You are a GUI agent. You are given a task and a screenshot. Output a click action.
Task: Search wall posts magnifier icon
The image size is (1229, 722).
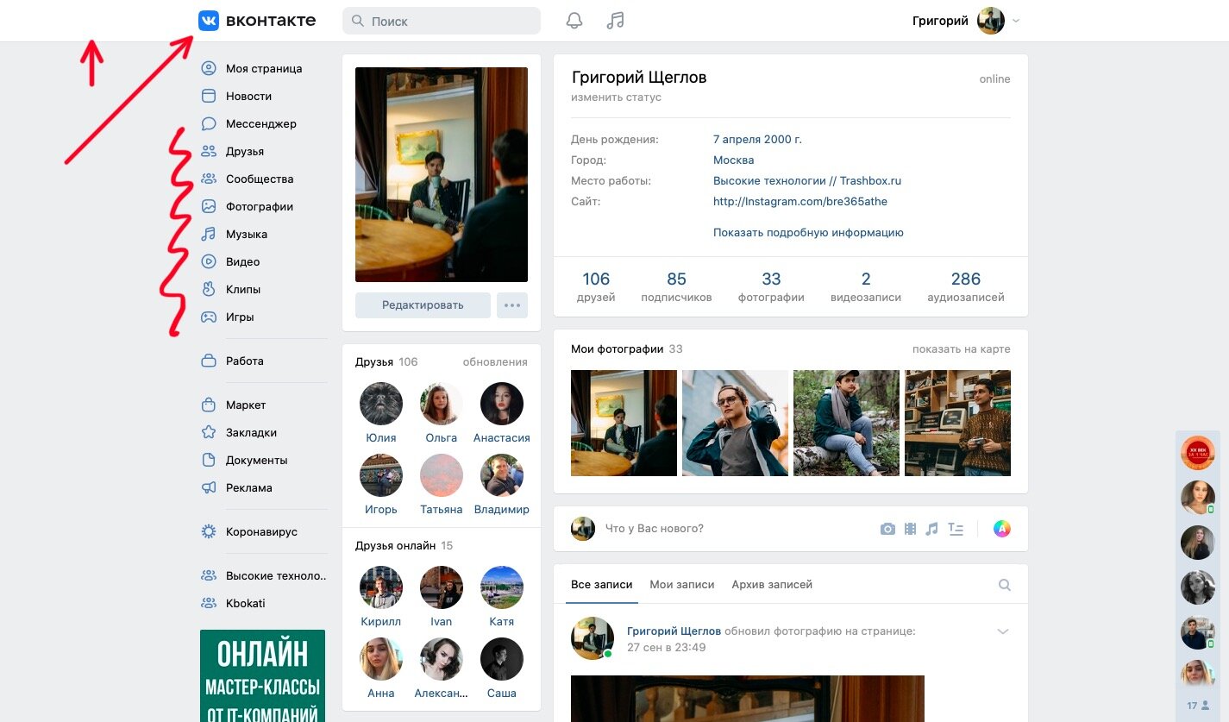pyautogui.click(x=1005, y=585)
